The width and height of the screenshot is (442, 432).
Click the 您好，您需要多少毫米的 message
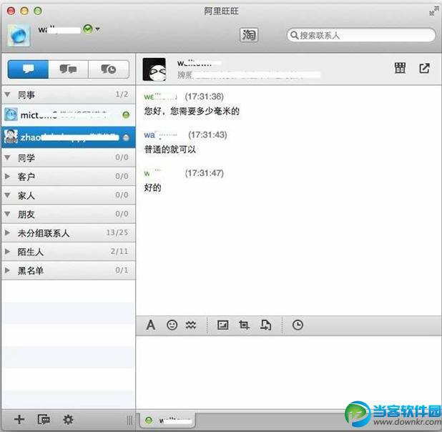[192, 111]
